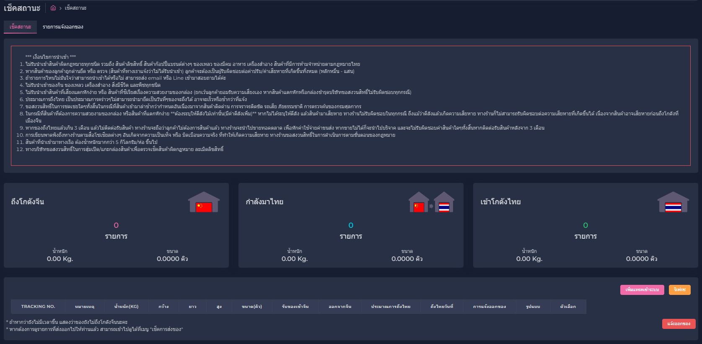Click 0.00 Kg. weight in ถึงโกดังจีน card
702x344 pixels.
(x=60, y=259)
